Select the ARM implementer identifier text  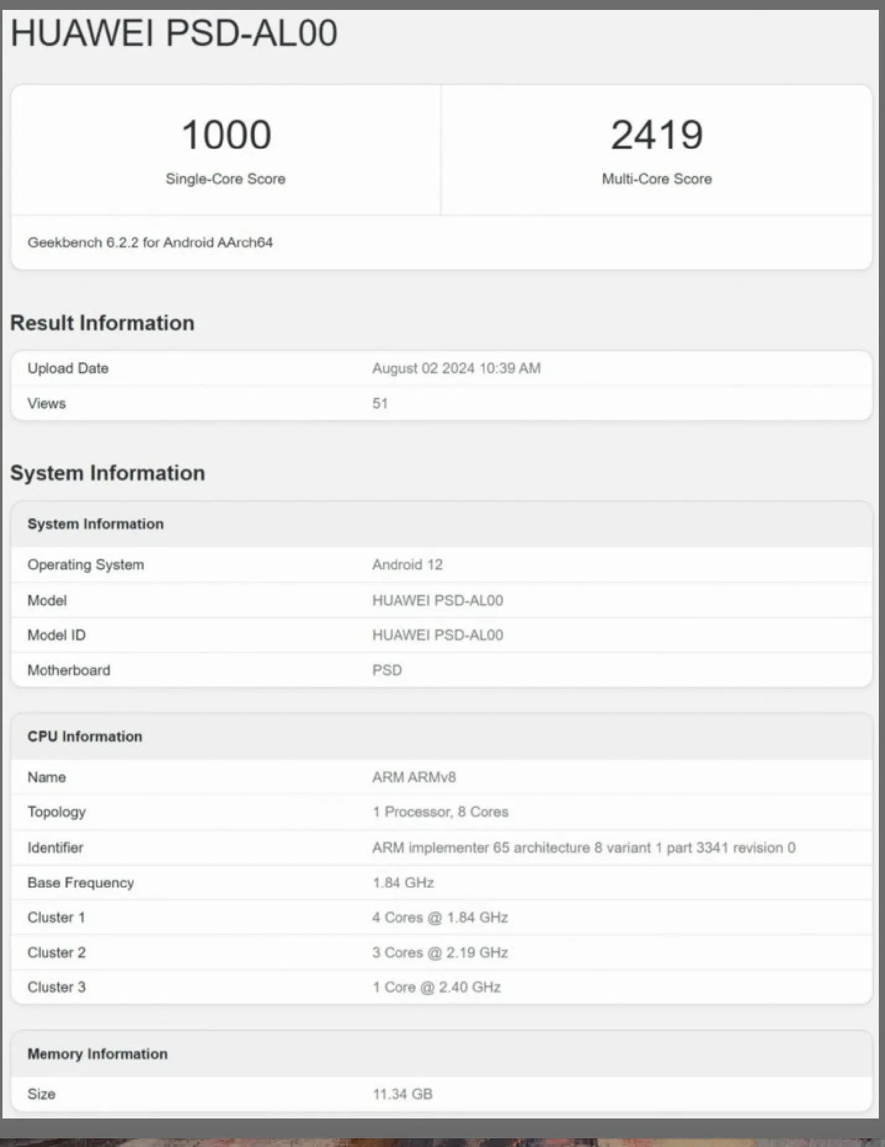(584, 848)
